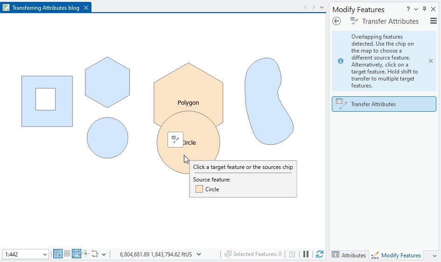
Task: Go to the previous view tab arrow
Action: coord(306,7)
